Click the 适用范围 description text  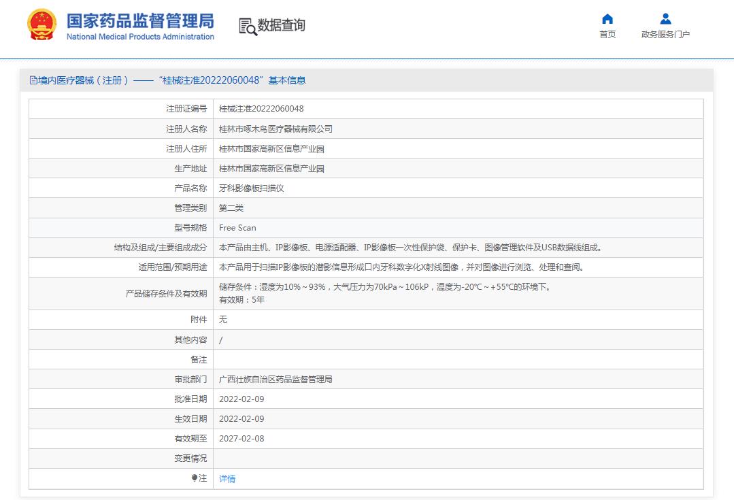tap(401, 267)
